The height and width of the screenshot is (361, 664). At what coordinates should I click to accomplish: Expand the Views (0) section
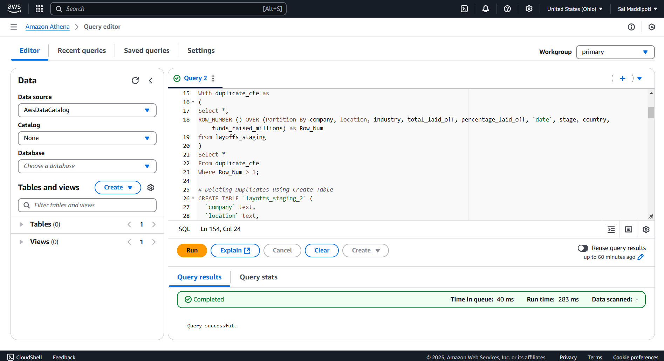tap(21, 242)
